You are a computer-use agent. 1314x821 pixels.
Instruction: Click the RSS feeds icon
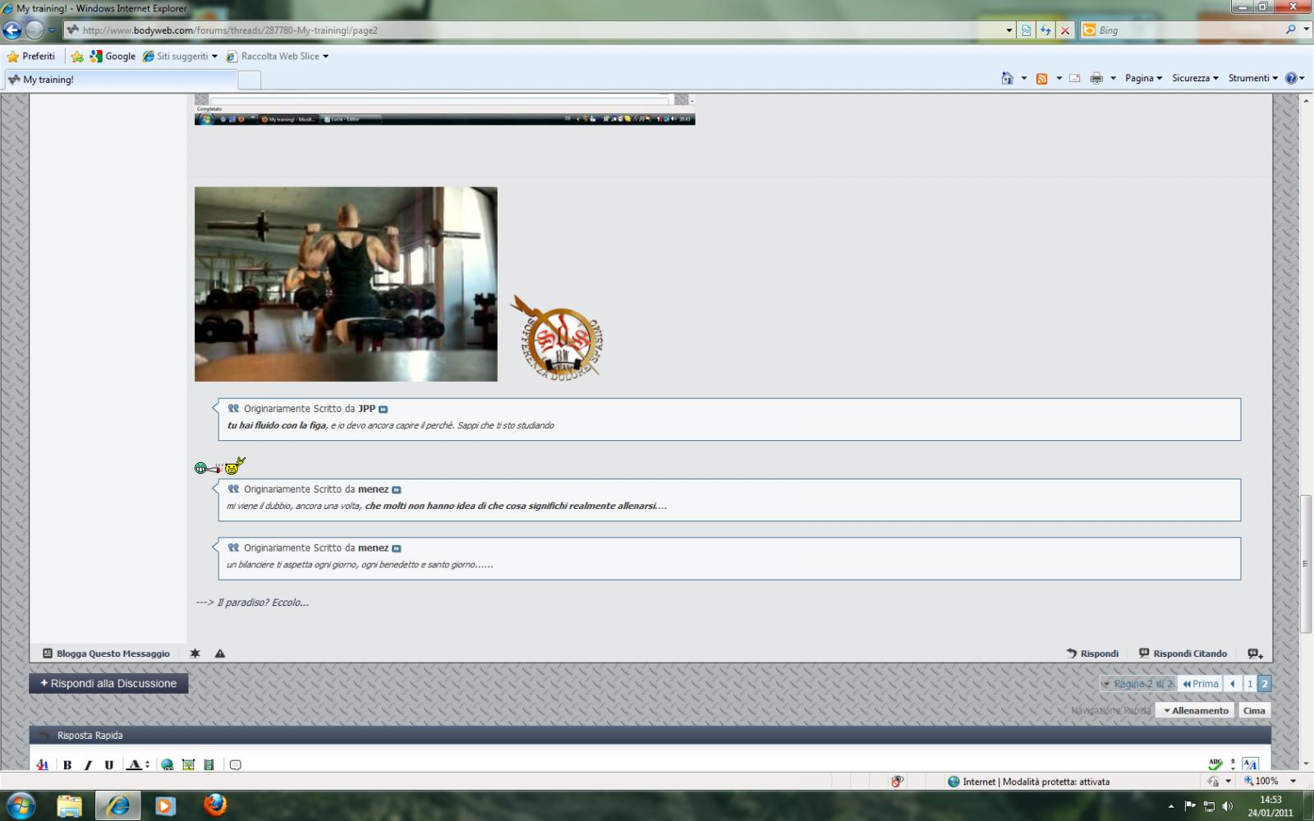[x=1041, y=79]
